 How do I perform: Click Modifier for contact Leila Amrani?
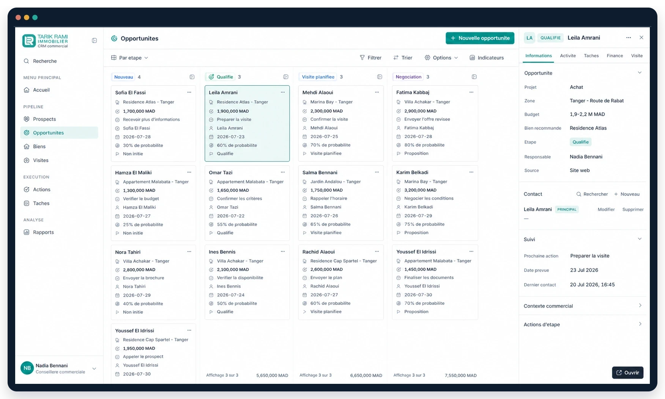[606, 210]
